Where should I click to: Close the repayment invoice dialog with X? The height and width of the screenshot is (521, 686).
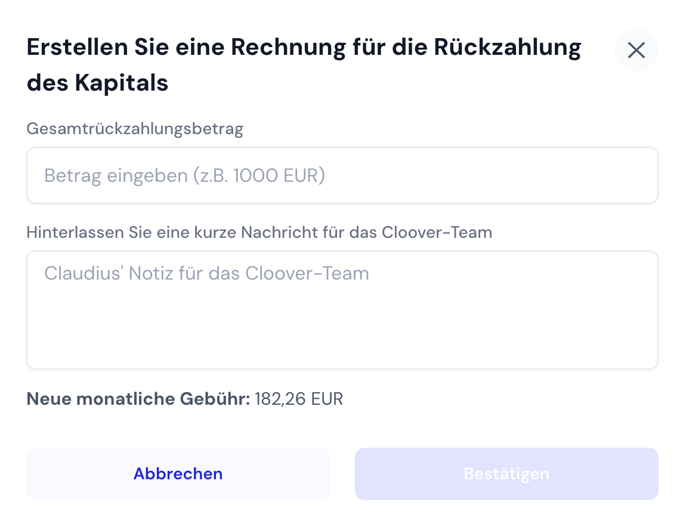(636, 51)
